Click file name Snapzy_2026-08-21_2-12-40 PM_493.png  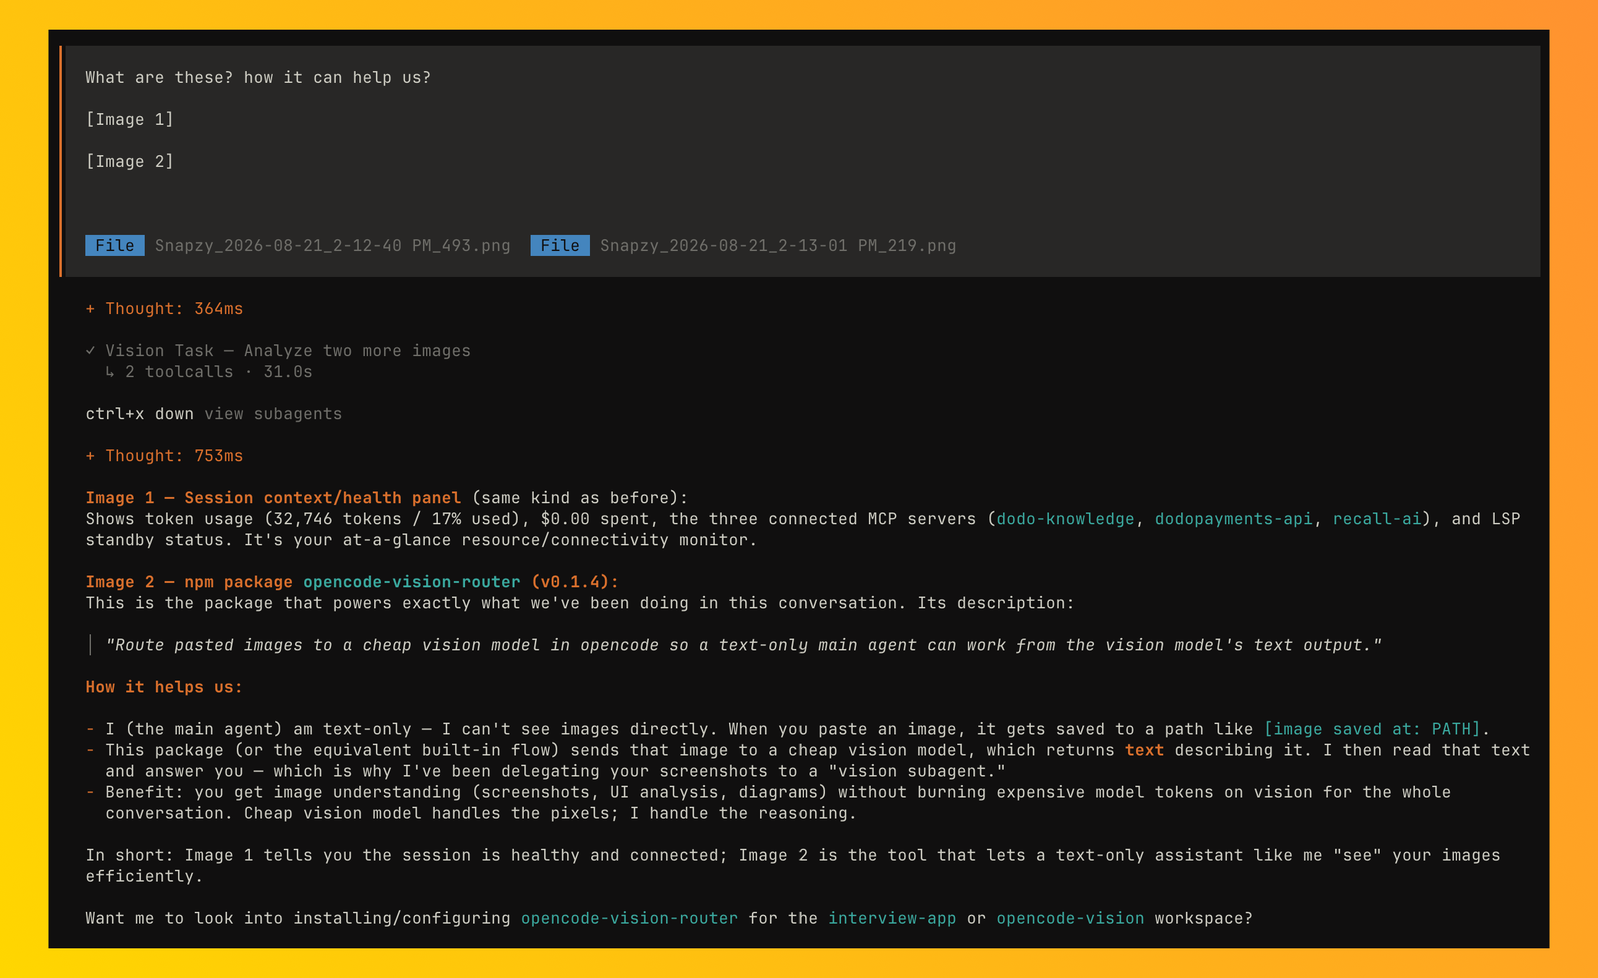pyautogui.click(x=333, y=245)
